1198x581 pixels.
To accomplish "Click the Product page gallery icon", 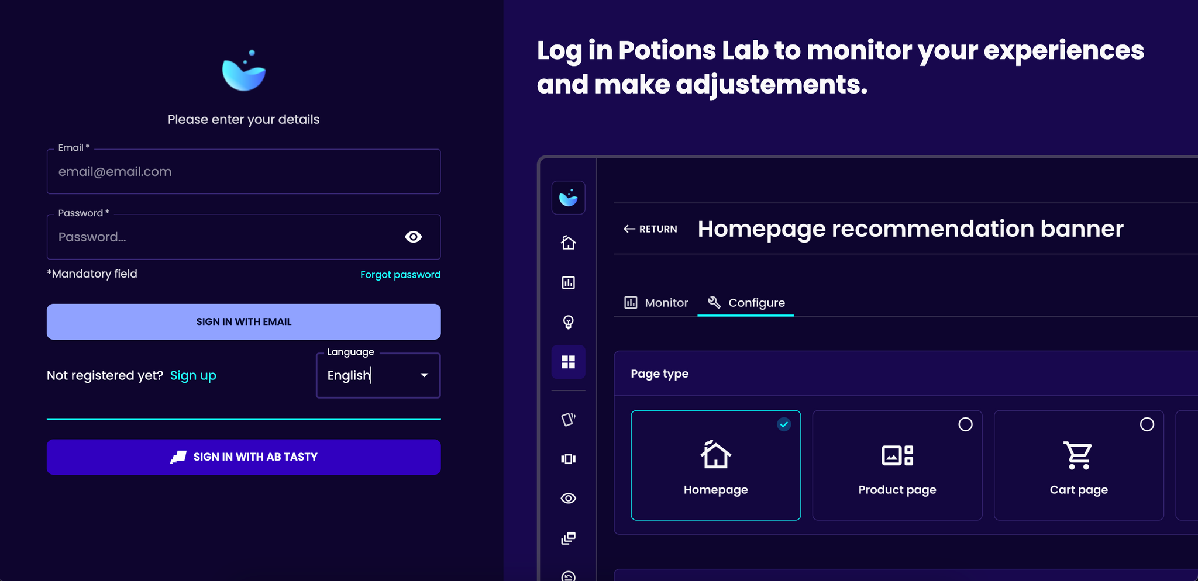I will tap(897, 455).
